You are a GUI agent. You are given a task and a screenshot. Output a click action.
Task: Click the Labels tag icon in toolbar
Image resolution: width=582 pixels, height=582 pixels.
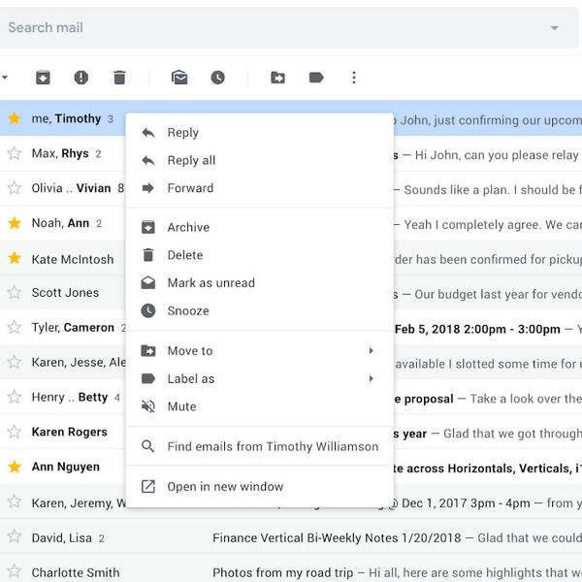[x=316, y=78]
